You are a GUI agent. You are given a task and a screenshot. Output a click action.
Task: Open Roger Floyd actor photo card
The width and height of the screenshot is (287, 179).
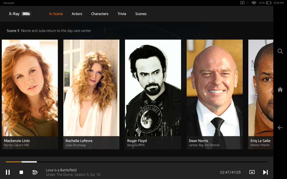153,94
